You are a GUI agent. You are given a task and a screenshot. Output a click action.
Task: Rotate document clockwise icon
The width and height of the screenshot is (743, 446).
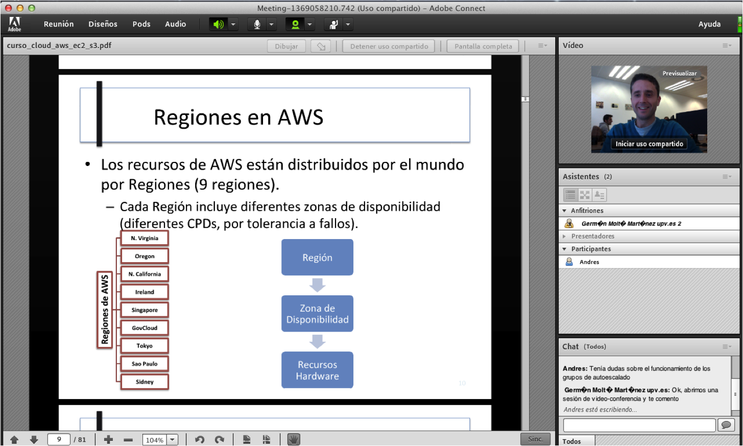220,439
